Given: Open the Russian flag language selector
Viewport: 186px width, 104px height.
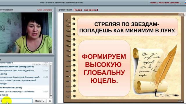Looking at the screenshot, I should (x=185, y=3).
